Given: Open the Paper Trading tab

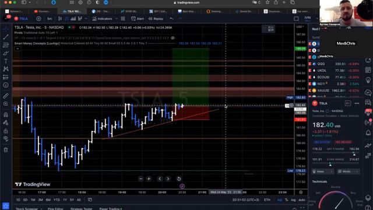Looking at the screenshot, I should pos(111,209).
